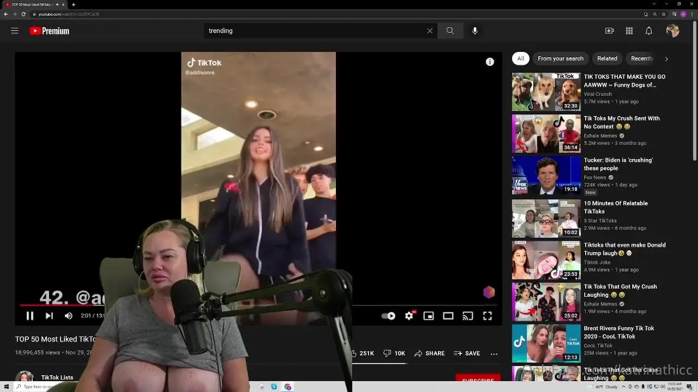Clear the search box text
Viewport: 698px width, 392px height.
(x=430, y=31)
